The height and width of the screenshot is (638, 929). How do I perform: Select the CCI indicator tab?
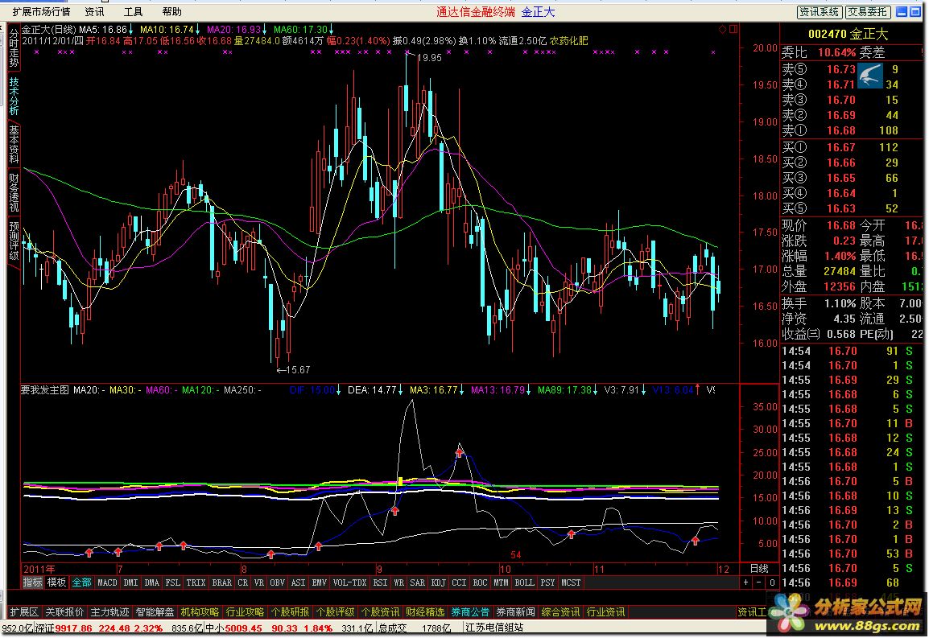[459, 583]
